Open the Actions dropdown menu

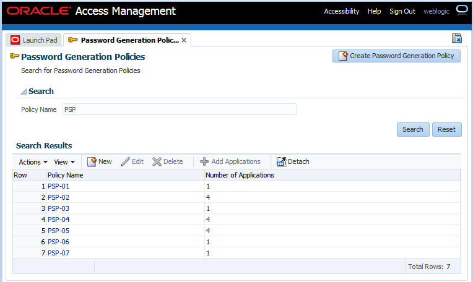pyautogui.click(x=33, y=162)
